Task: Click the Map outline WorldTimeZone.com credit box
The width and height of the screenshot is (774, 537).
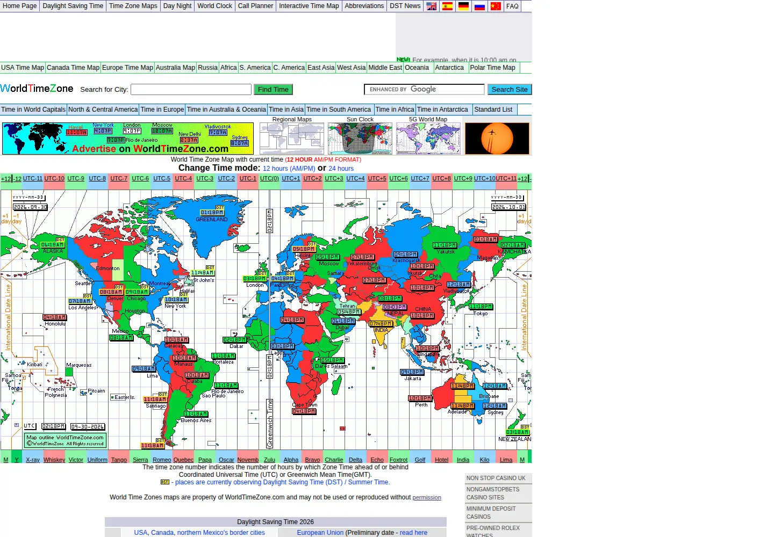Action: coord(66,440)
